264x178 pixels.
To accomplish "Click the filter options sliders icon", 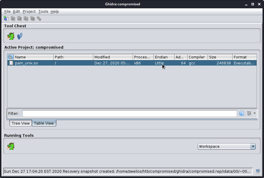I will [249, 113].
